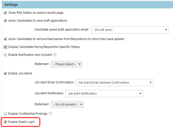Open Job Alert Notification dropdown
Screen dimensions: 173x128
[x=104, y=94]
